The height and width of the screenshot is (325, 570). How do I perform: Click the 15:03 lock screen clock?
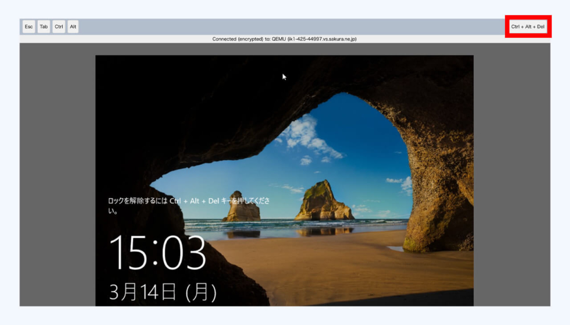158,252
